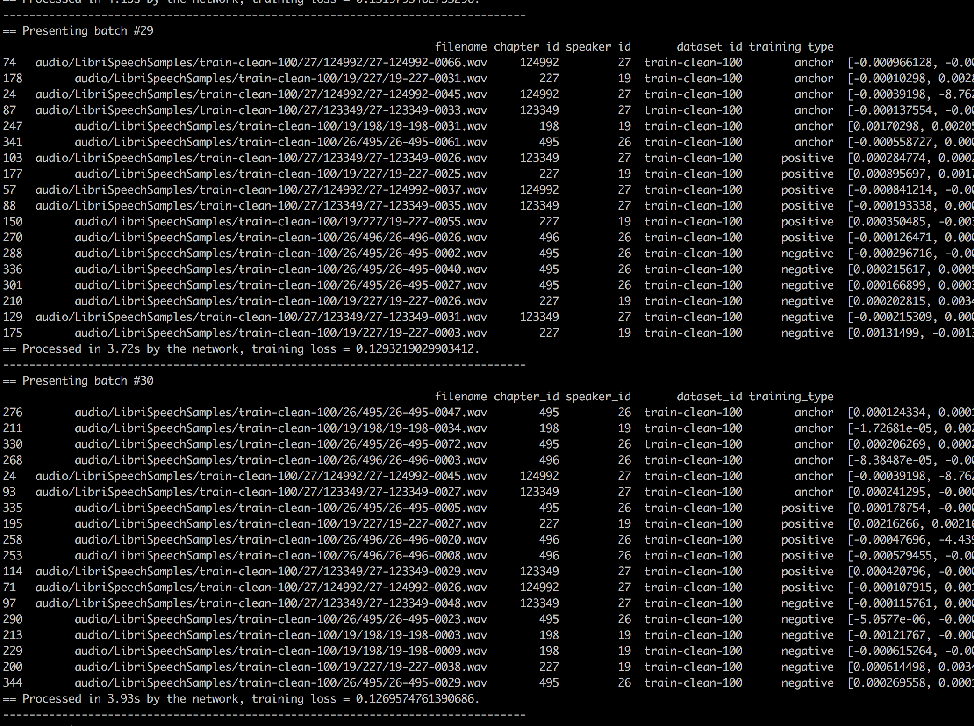Click row index 247 in batch #29
The width and height of the screenshot is (974, 726).
(x=13, y=126)
